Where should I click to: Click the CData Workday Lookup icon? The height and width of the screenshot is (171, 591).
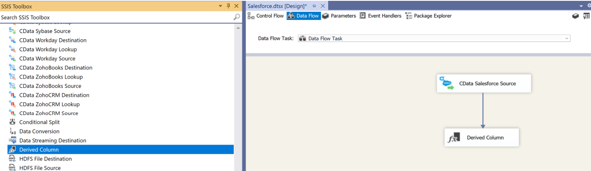[x=12, y=50]
